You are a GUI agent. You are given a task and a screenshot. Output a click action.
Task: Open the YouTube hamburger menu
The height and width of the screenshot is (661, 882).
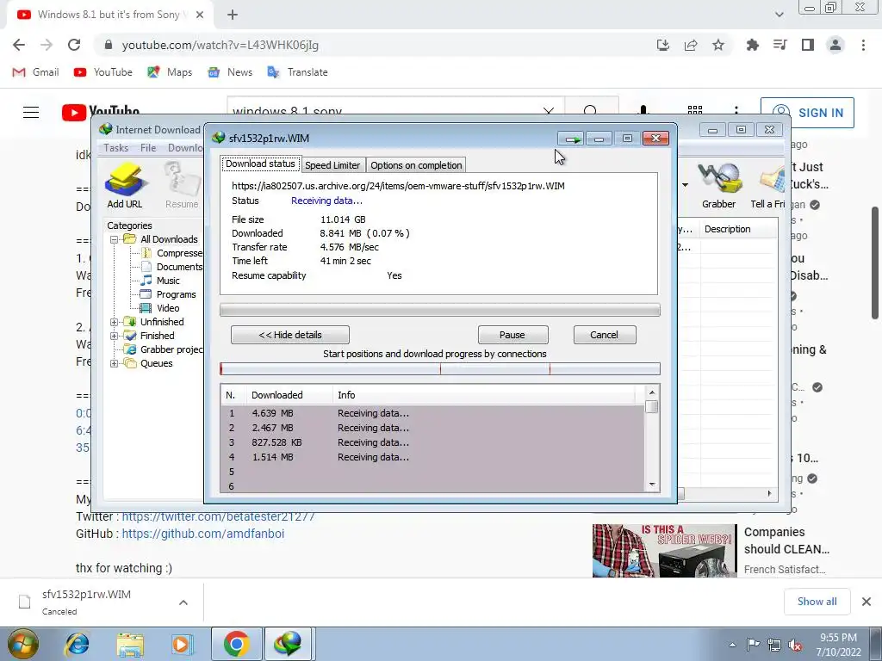click(x=31, y=113)
